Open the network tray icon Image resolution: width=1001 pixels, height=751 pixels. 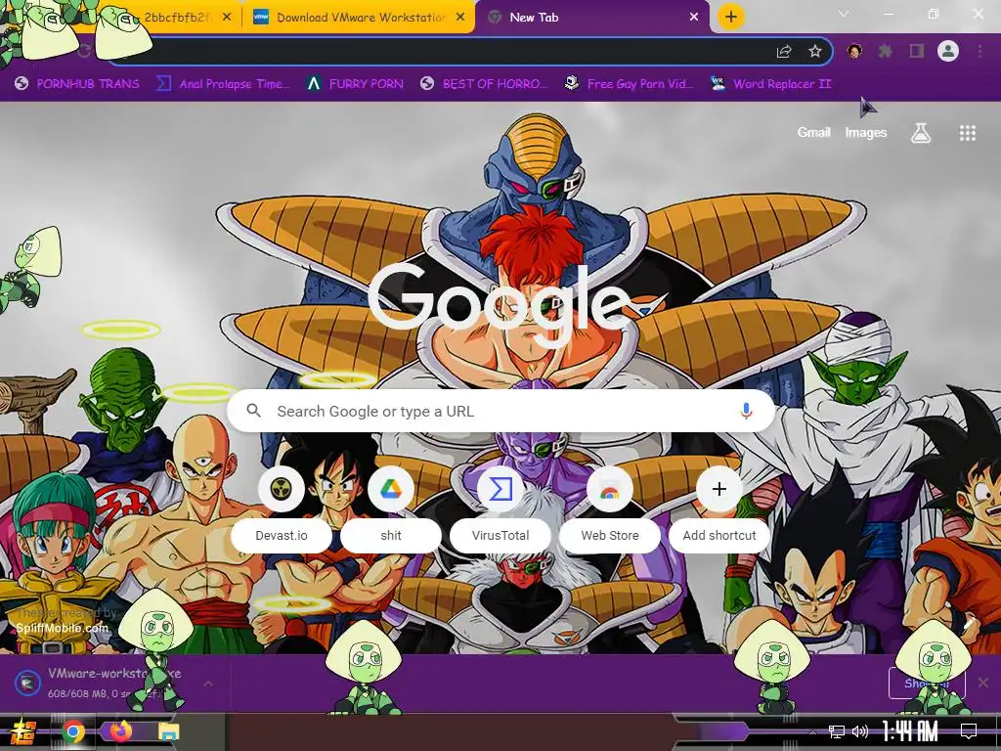836,731
